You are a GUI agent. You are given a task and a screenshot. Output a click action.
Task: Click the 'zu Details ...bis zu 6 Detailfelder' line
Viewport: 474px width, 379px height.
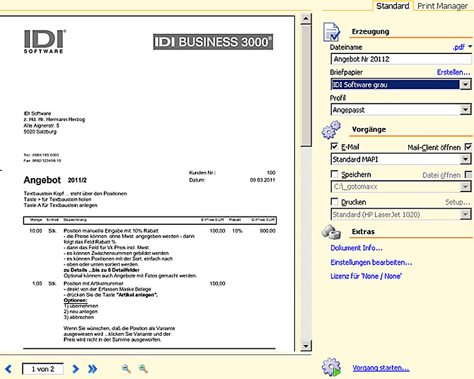pos(101,270)
